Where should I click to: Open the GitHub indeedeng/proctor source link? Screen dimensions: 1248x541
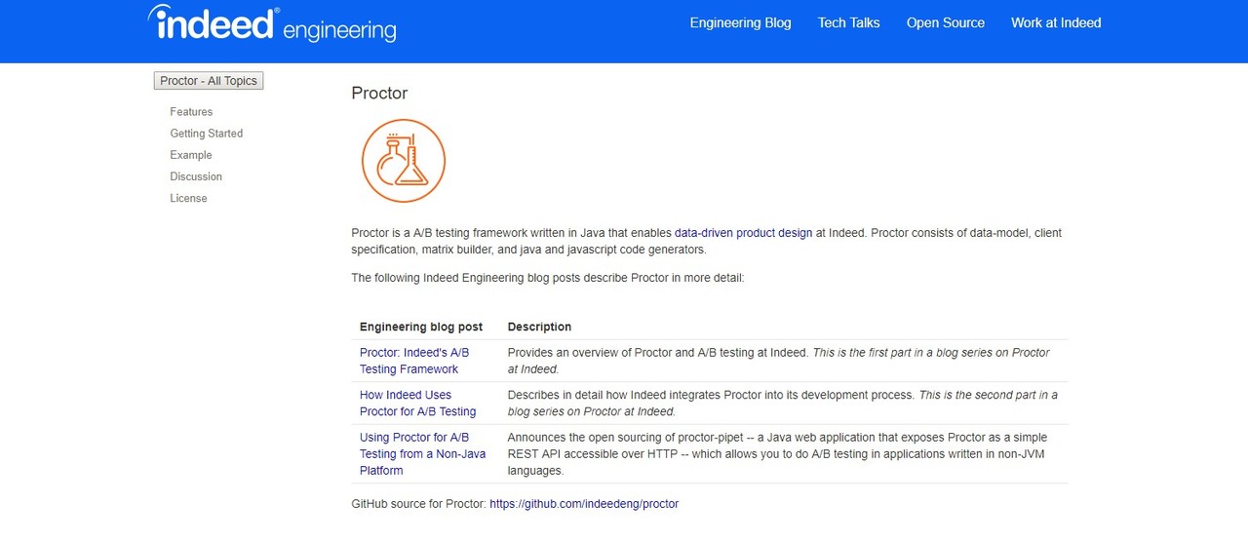click(583, 504)
